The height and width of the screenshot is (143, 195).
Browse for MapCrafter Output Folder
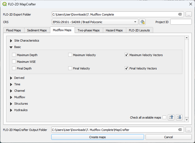click(189, 130)
